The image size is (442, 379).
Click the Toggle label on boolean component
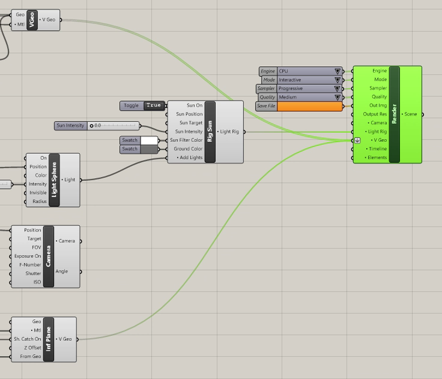coord(132,106)
